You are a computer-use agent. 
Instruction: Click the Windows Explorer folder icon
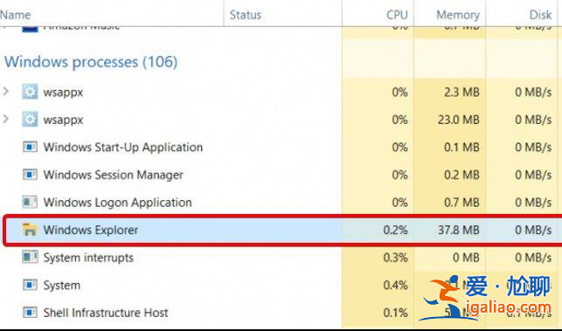pos(30,230)
